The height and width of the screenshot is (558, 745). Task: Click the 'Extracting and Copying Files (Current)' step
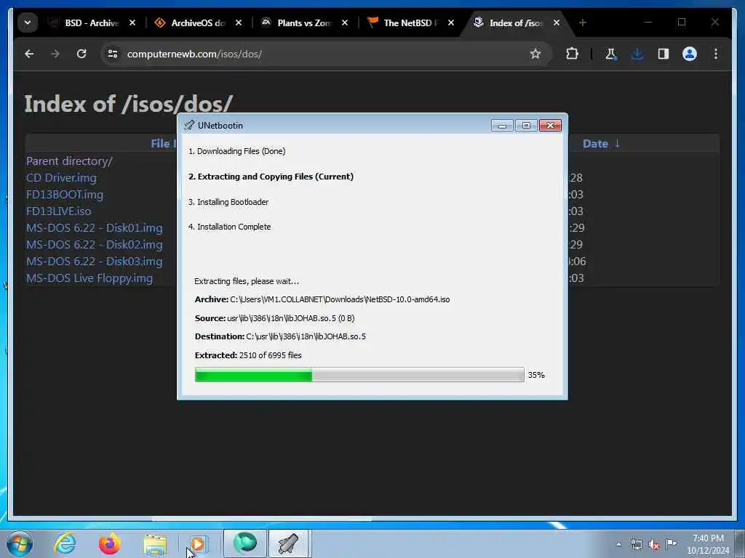[x=271, y=177]
